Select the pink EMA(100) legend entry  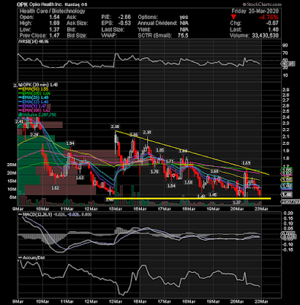pyautogui.click(x=34, y=111)
